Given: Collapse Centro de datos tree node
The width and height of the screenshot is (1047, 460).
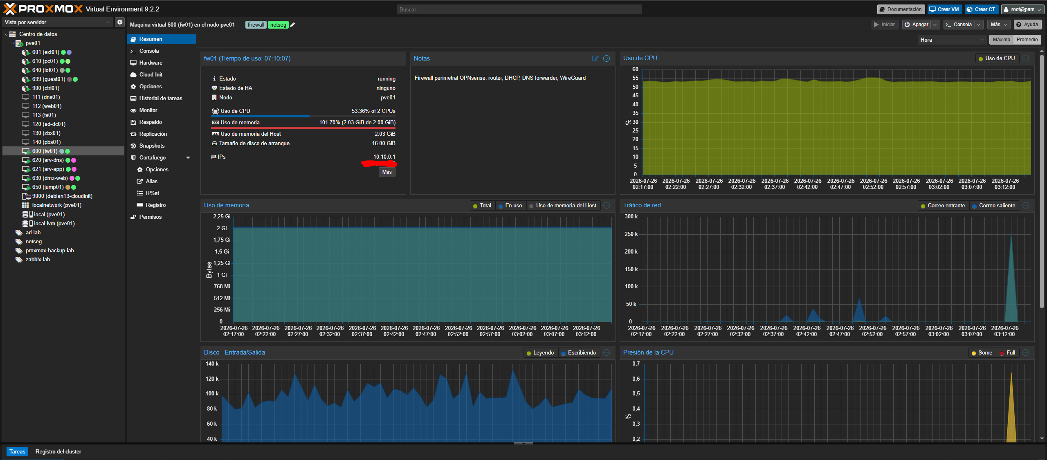Looking at the screenshot, I should (x=6, y=34).
